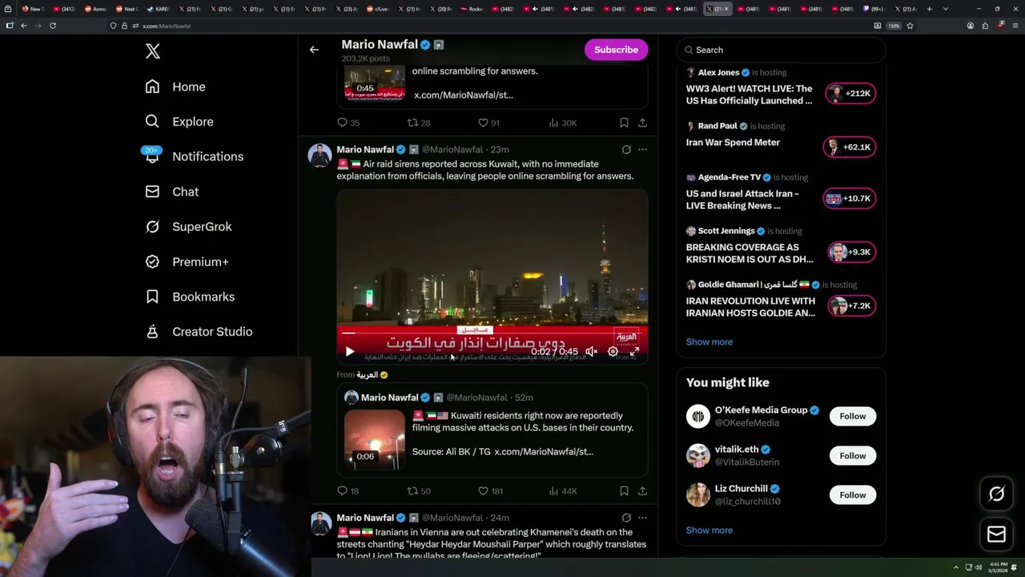Click Mario Nawfal avatar on Kuwait post
This screenshot has width=1025, height=577.
click(x=320, y=155)
